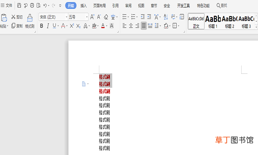Expand the underline style dropdown arrow
The image size is (258, 155).
[58, 26]
